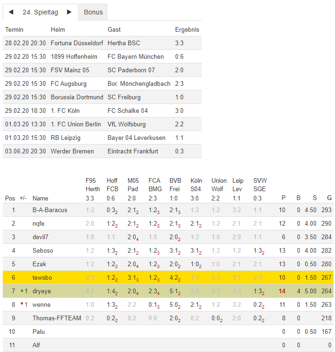
Task: Open Thomas-FFTEAM player entry
Action: click(x=57, y=318)
